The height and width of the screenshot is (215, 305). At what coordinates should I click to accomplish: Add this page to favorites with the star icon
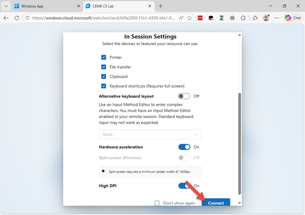189,18
